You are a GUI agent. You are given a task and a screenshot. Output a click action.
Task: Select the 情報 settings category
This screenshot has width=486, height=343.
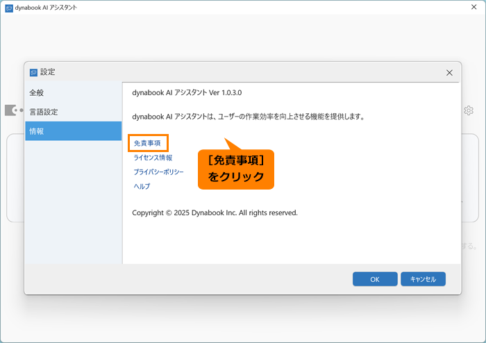74,131
